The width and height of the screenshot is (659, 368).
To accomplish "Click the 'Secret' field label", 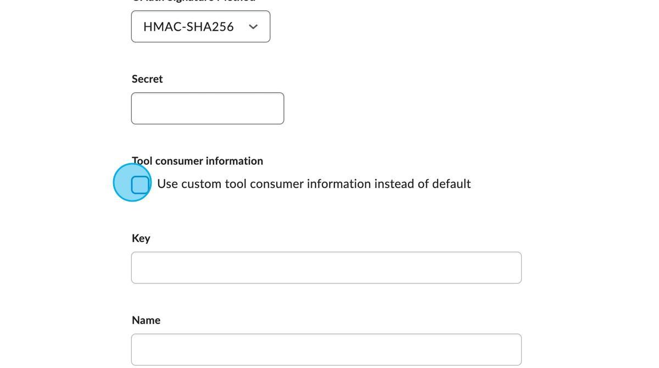I will 147,79.
